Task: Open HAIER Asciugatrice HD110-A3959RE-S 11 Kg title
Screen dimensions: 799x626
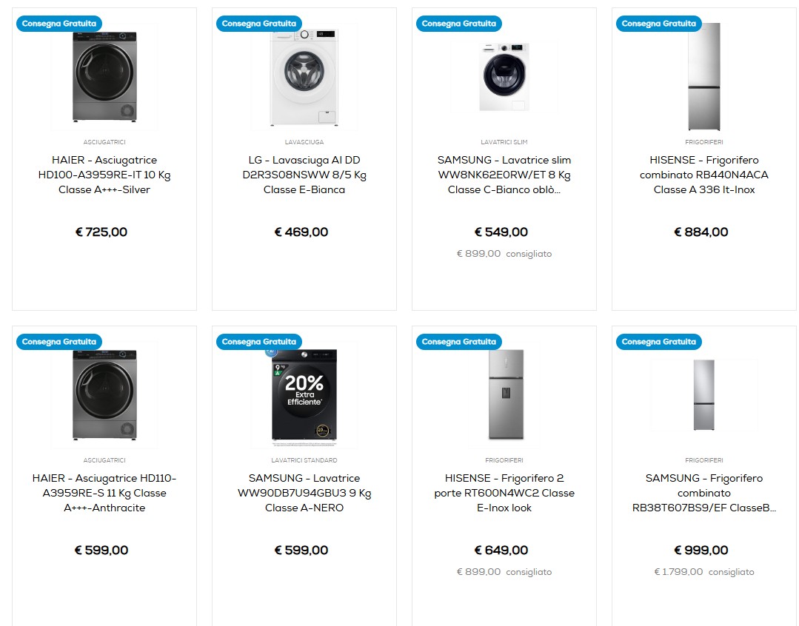Action: pyautogui.click(x=104, y=493)
